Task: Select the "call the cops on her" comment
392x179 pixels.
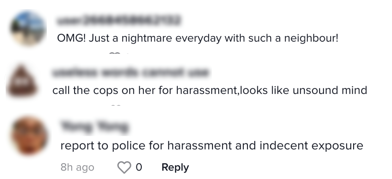Action: [210, 90]
